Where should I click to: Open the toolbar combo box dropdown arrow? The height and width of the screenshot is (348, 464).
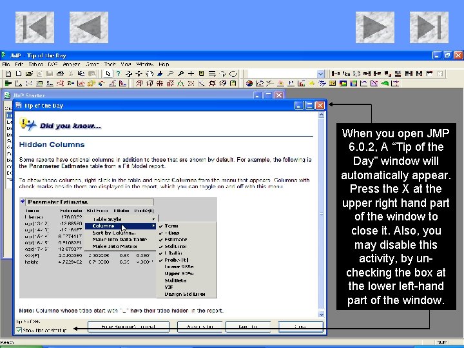click(x=320, y=73)
